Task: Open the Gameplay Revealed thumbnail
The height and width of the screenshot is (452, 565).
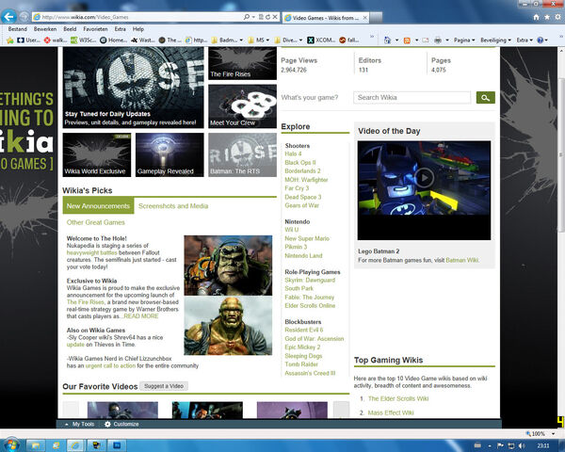Action: click(169, 154)
